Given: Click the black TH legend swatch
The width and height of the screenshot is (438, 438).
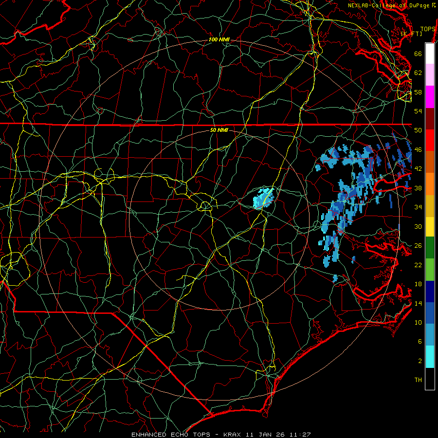Looking at the screenshot, I should coord(430,379).
